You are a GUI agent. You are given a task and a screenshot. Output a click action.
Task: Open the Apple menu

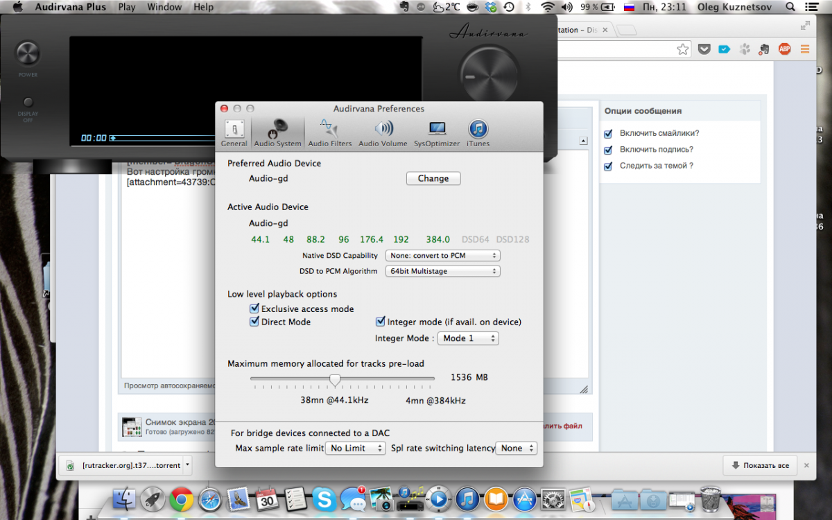pos(18,7)
